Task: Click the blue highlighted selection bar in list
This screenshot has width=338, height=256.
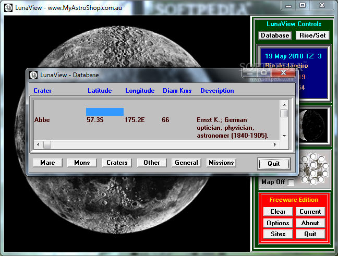Action: 105,112
